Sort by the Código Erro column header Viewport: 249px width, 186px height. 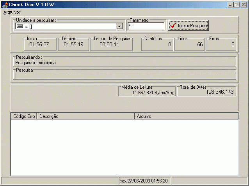click(23, 116)
